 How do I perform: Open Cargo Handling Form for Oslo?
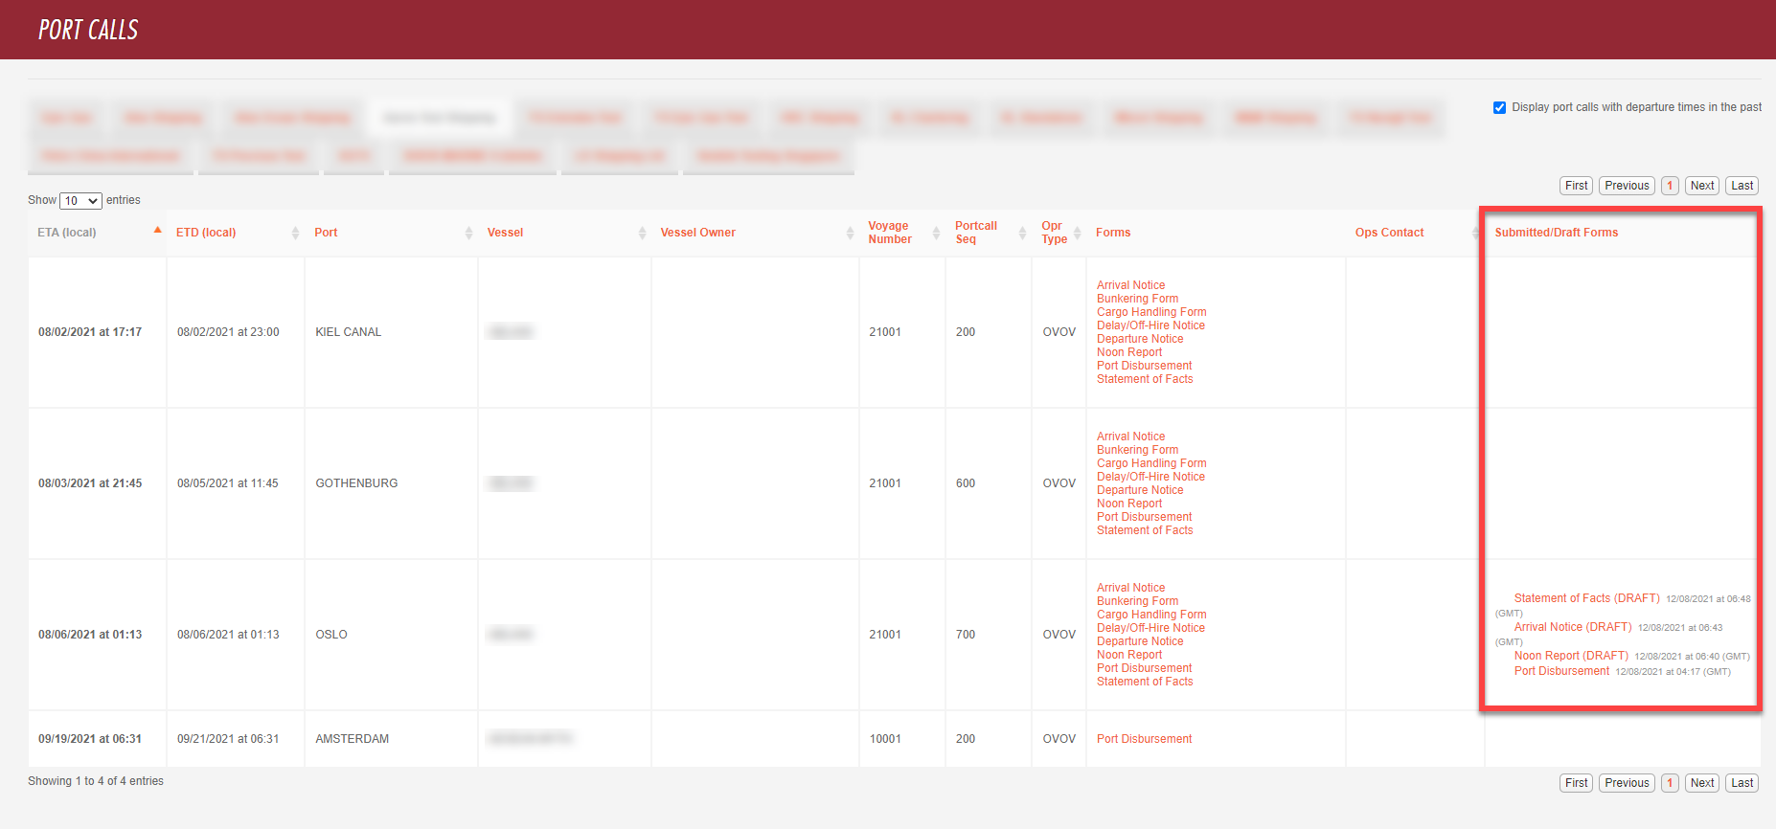click(x=1150, y=615)
